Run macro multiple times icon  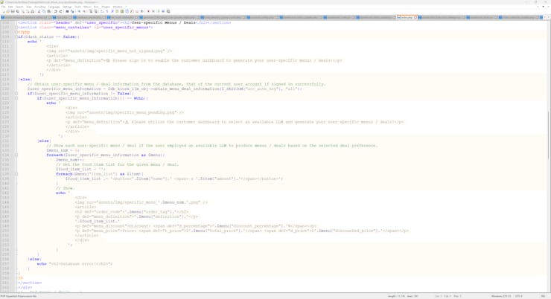[163, 11]
